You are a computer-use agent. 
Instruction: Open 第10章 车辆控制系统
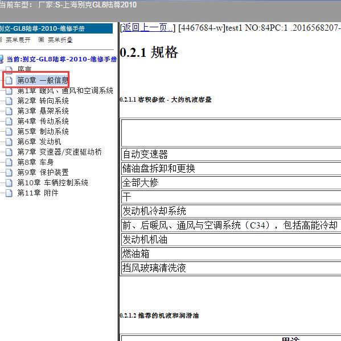[x=53, y=182]
